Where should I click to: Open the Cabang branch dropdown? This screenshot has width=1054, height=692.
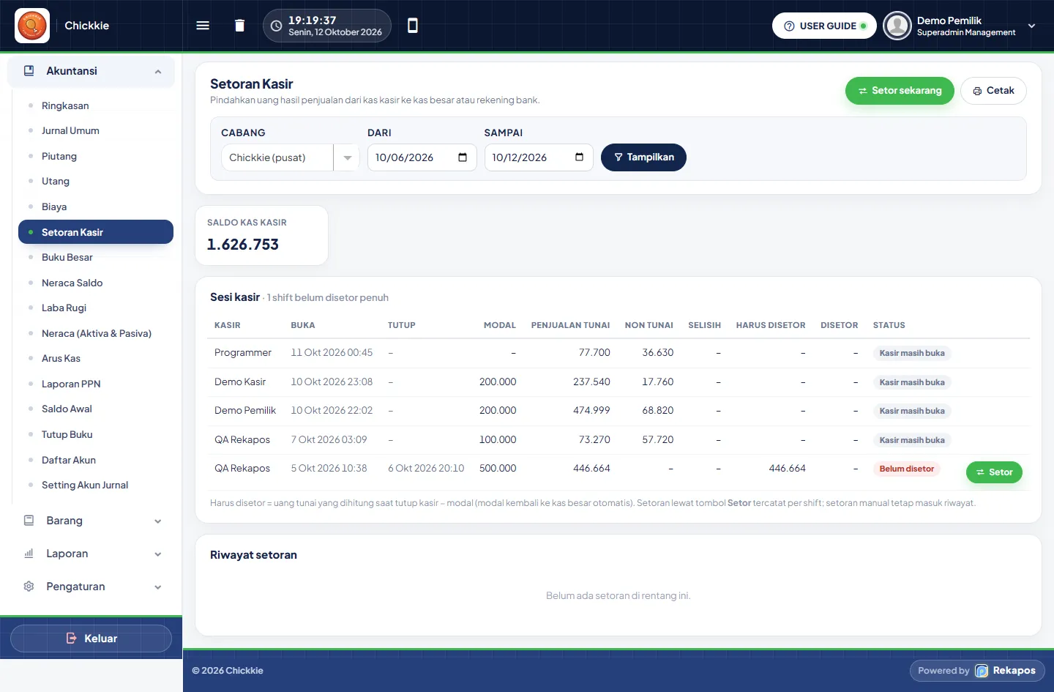click(290, 157)
